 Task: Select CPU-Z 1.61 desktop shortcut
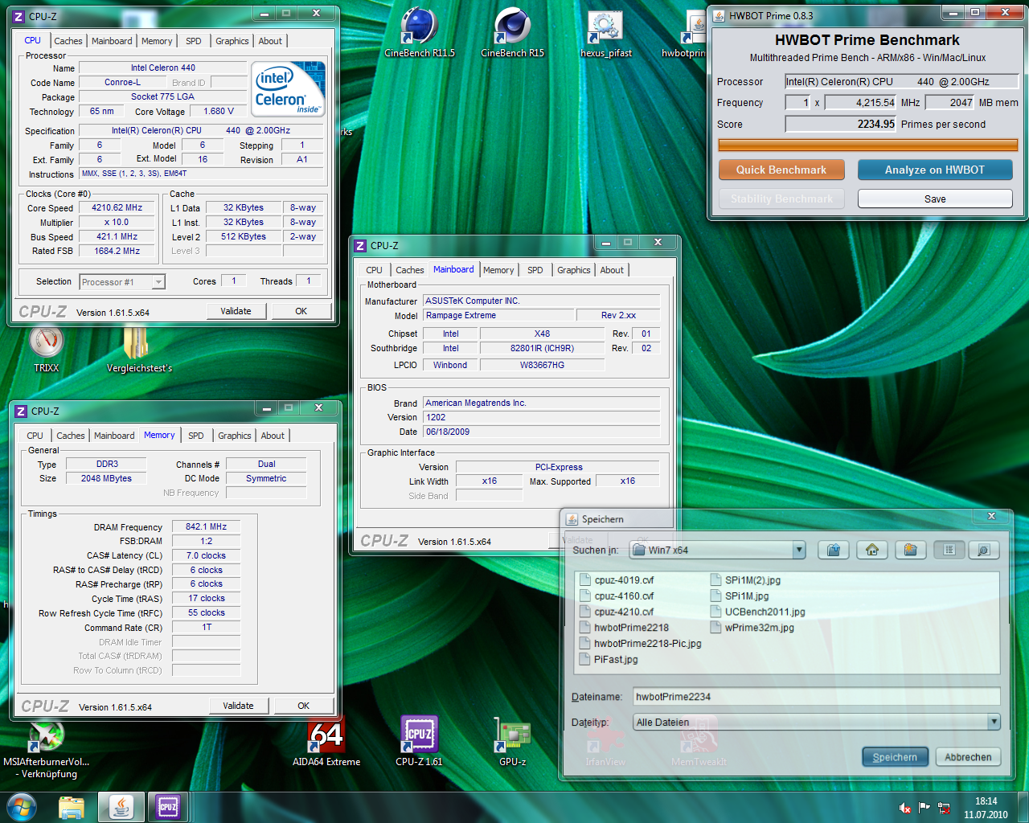419,742
